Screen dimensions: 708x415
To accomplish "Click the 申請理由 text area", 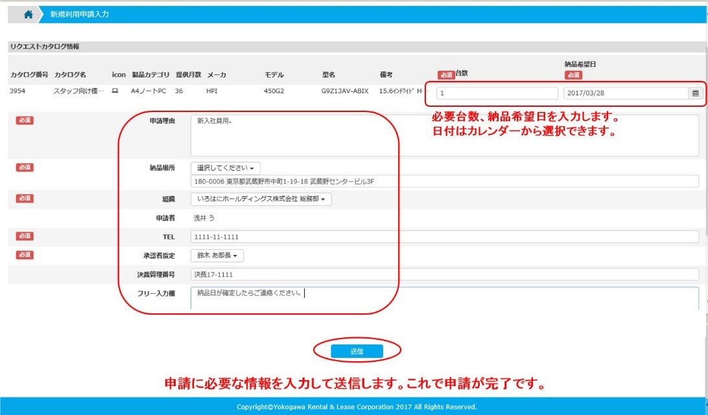I will 444,135.
